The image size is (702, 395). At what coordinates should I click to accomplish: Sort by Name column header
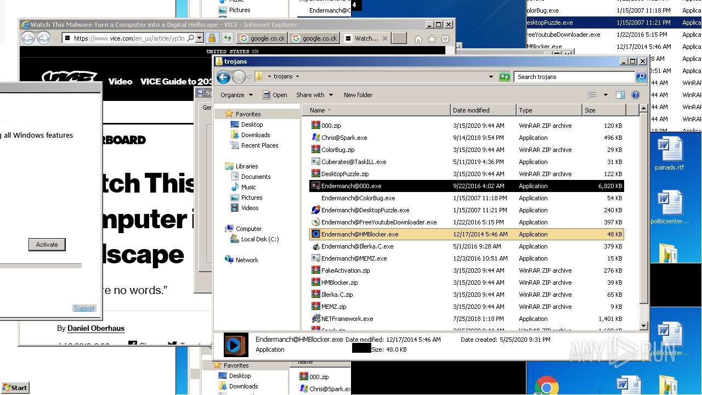[x=376, y=110]
